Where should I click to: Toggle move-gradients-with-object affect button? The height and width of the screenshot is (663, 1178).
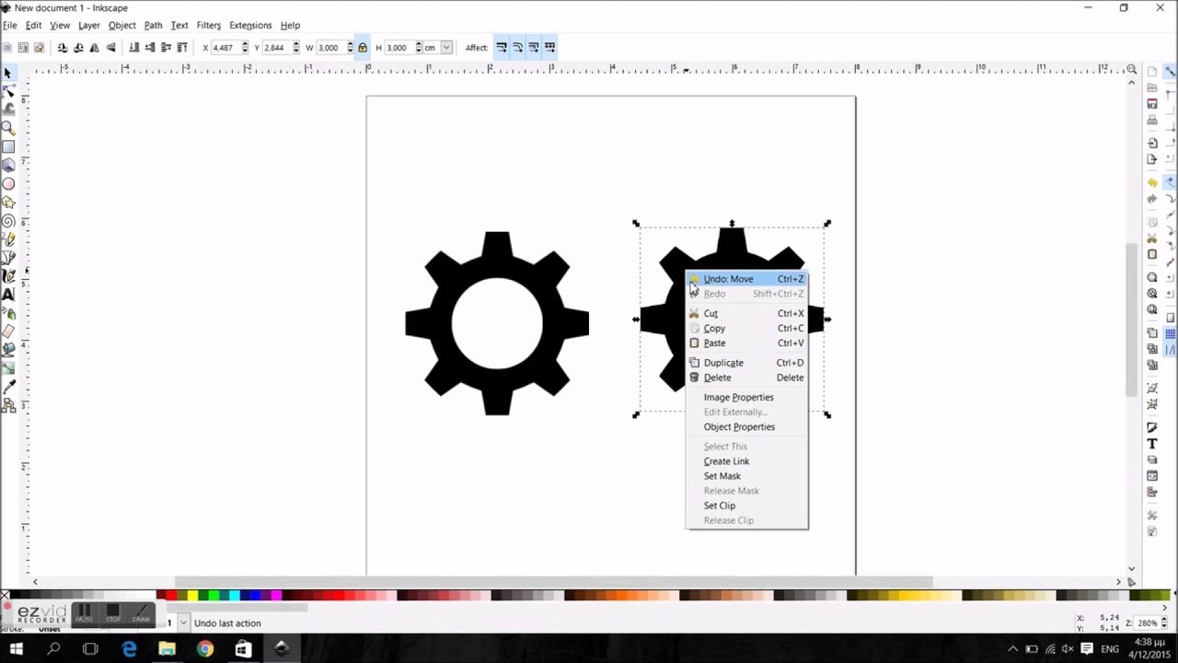(x=534, y=47)
